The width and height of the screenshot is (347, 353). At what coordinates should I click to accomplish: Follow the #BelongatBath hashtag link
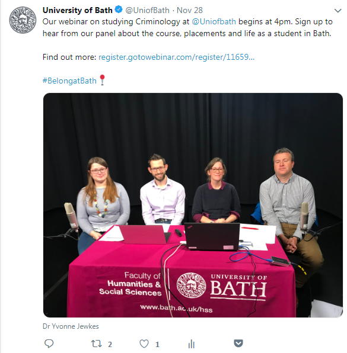click(69, 81)
